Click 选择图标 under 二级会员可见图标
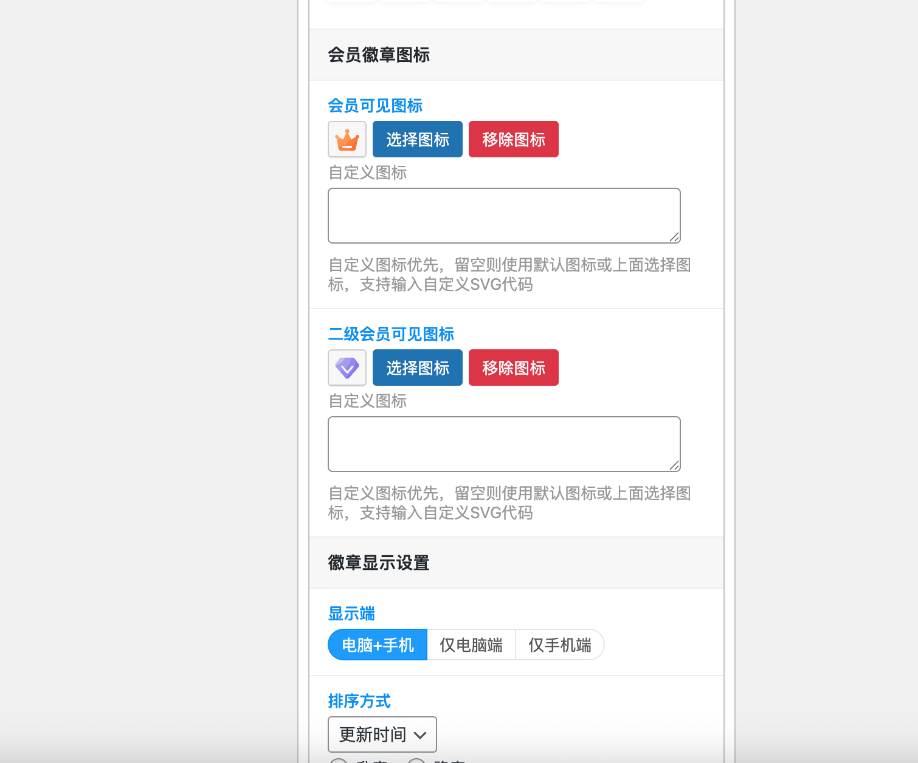The height and width of the screenshot is (763, 918). pos(417,368)
